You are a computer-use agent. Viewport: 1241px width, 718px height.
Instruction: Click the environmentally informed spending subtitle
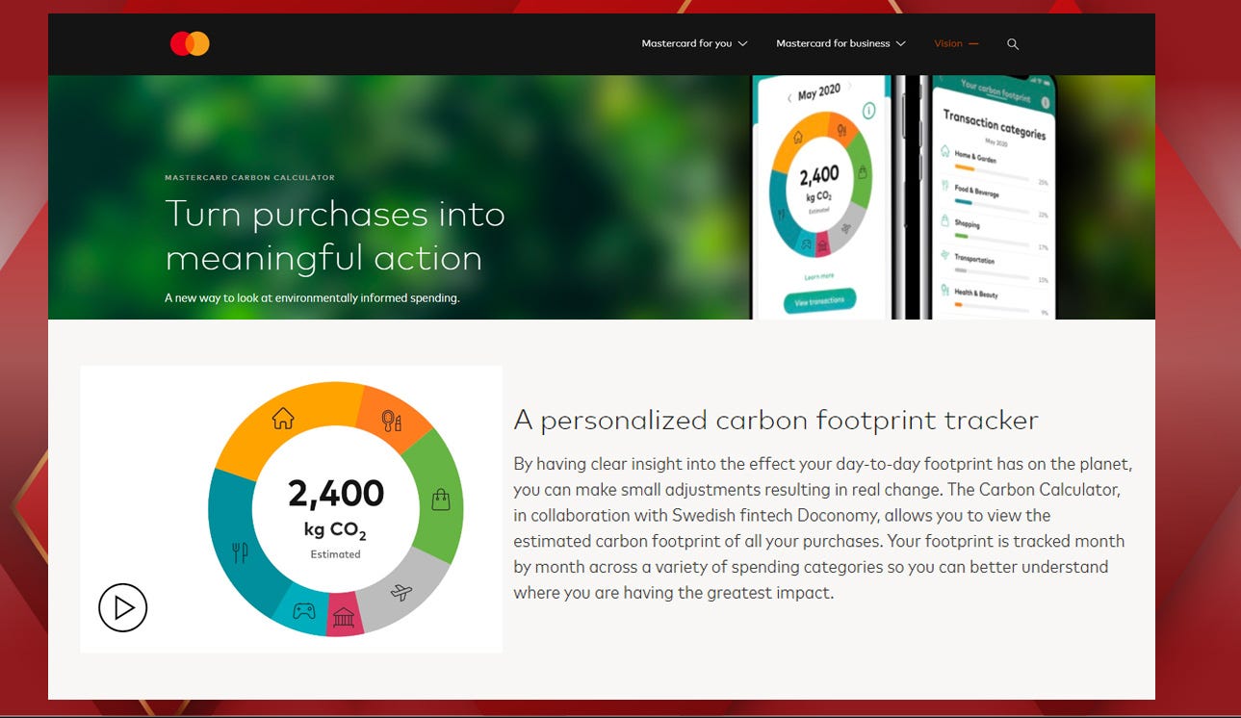coord(312,298)
